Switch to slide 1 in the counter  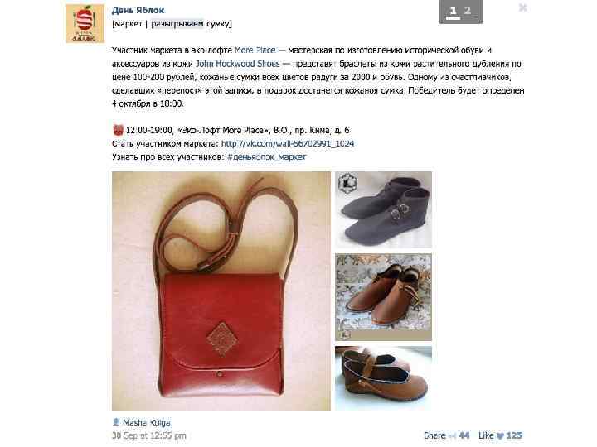[453, 11]
